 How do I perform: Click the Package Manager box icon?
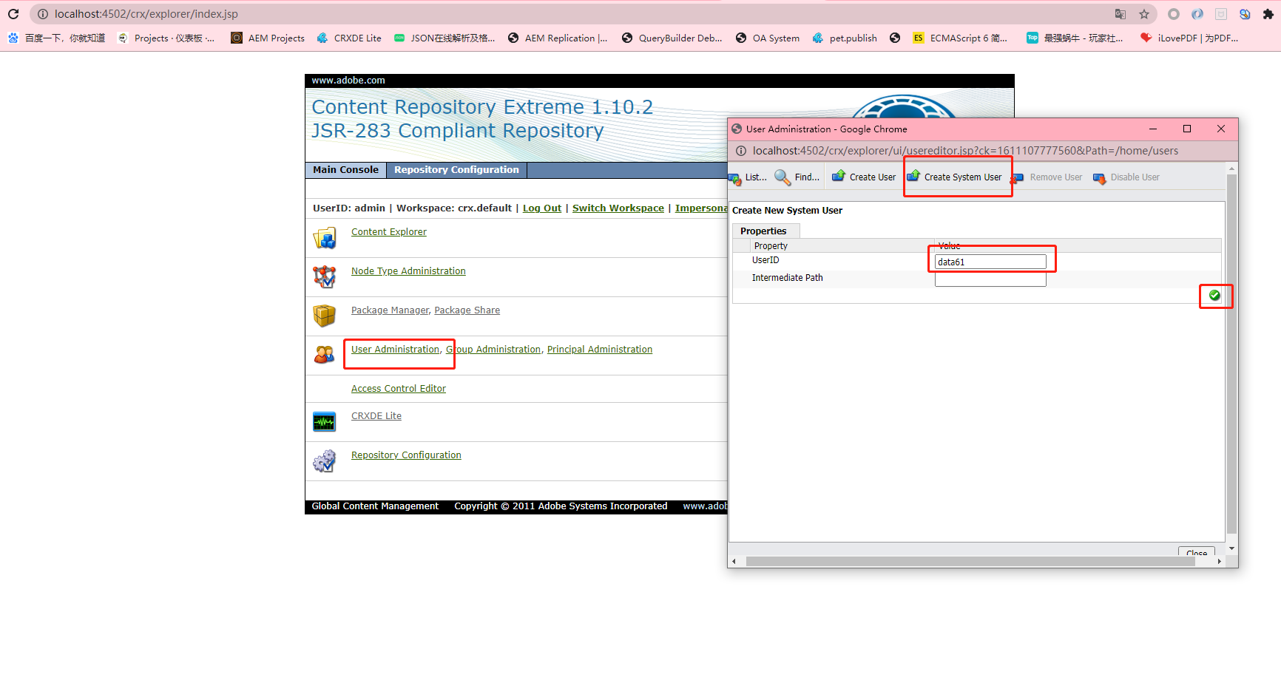pos(325,316)
